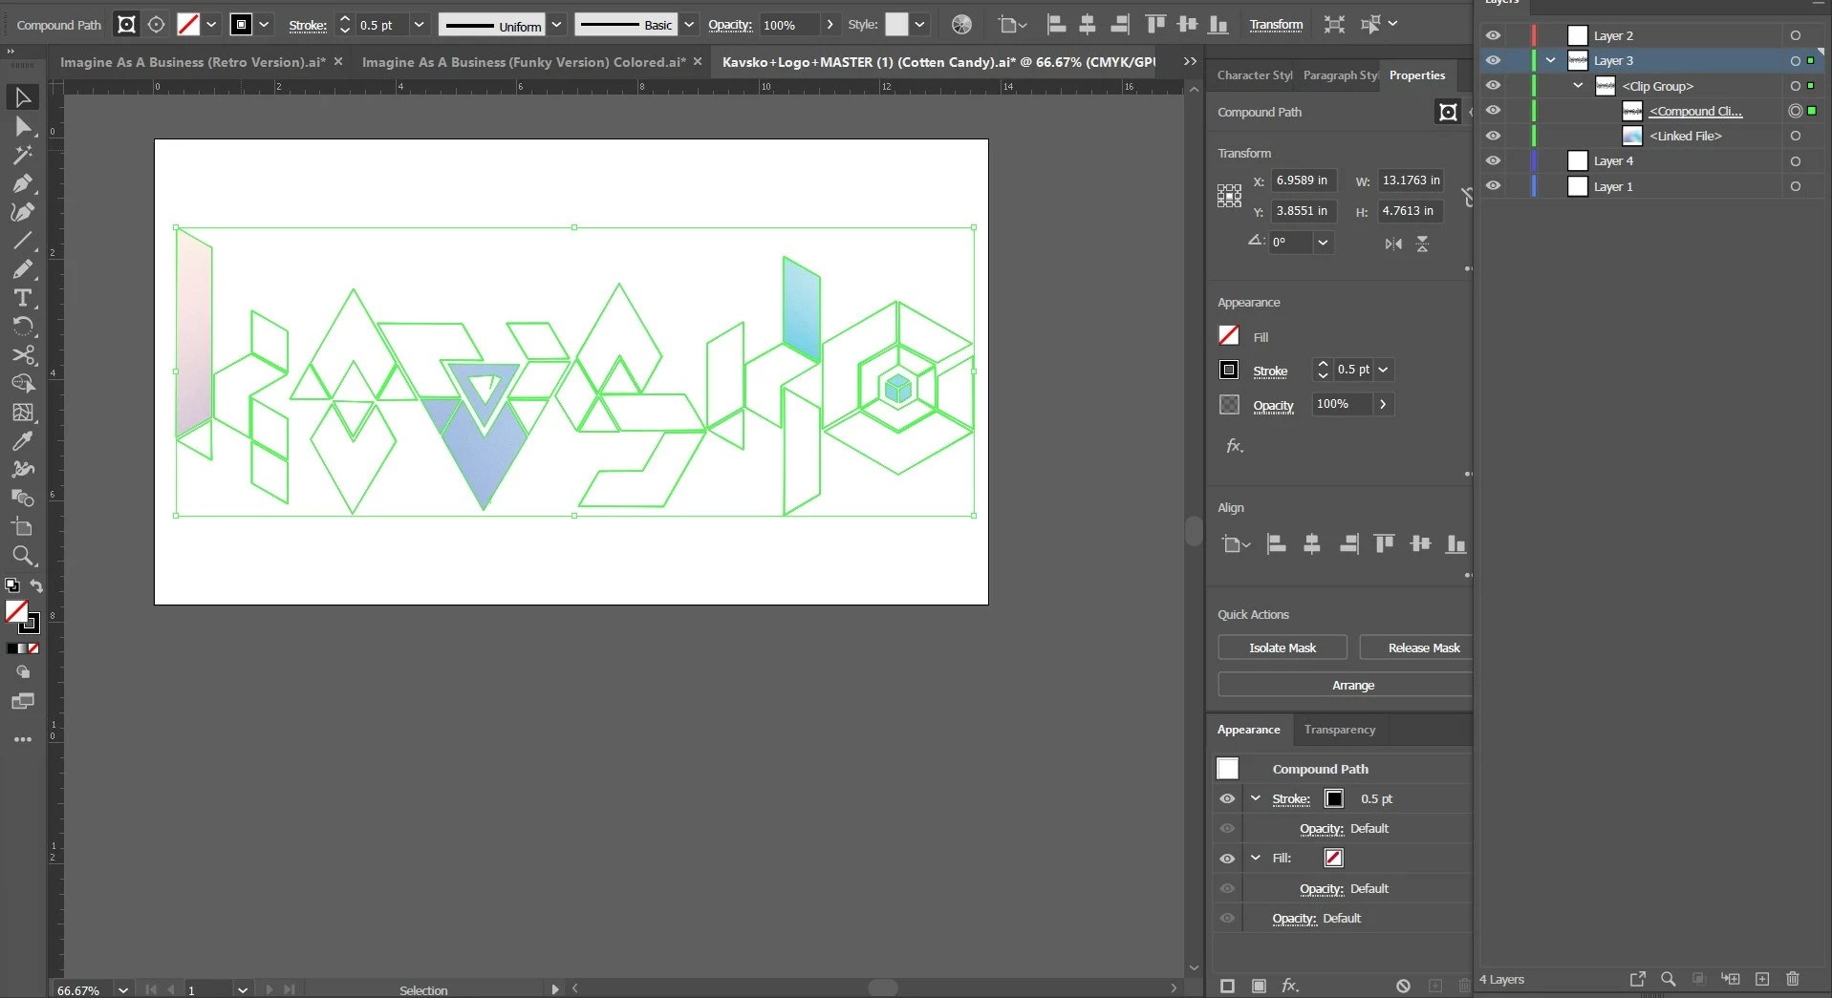The height and width of the screenshot is (998, 1832).
Task: Open stroke weight dropdown in control bar
Action: pyautogui.click(x=419, y=25)
